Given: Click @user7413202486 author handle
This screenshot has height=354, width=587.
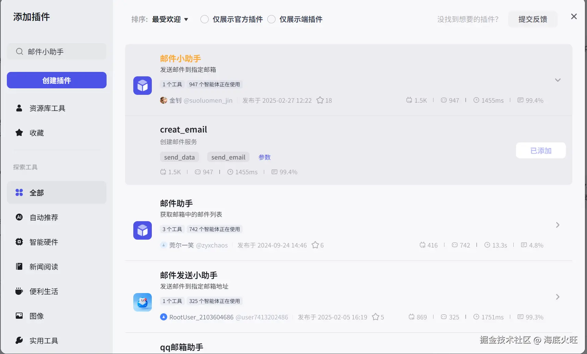Looking at the screenshot, I should (x=262, y=317).
